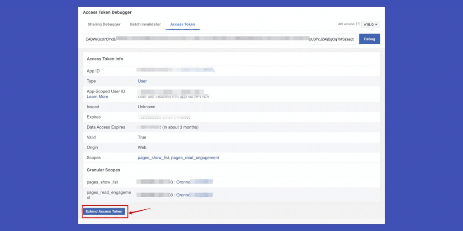The height and width of the screenshot is (231, 463).
Task: Select the Access Token Debugger heading
Action: point(107,12)
